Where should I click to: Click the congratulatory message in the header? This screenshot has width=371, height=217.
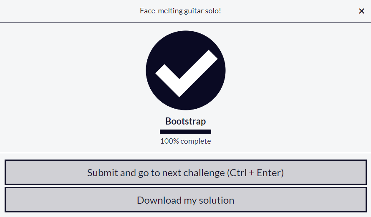[180, 10]
